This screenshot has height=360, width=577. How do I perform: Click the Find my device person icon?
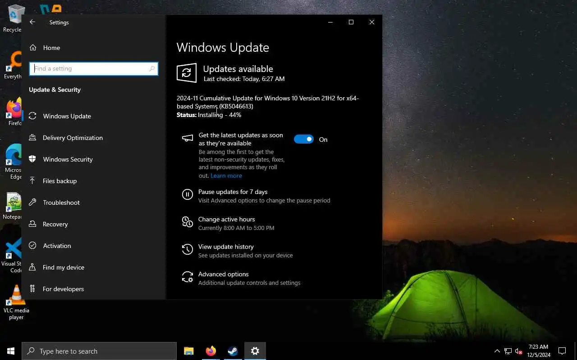[x=32, y=267]
